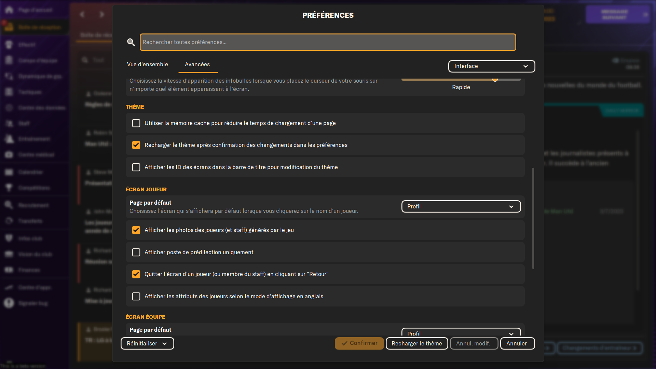Open Centre médical in the sidebar

34,155
